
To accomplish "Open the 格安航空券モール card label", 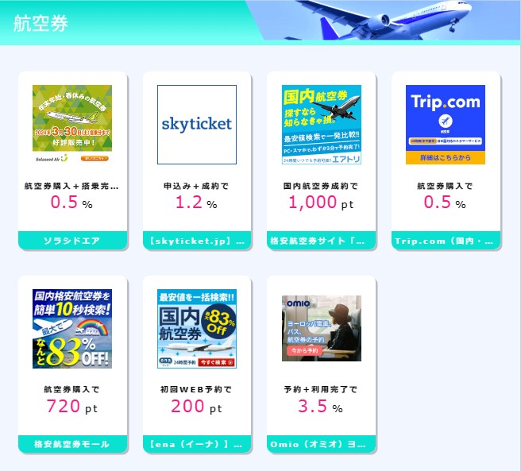I will tap(72, 444).
